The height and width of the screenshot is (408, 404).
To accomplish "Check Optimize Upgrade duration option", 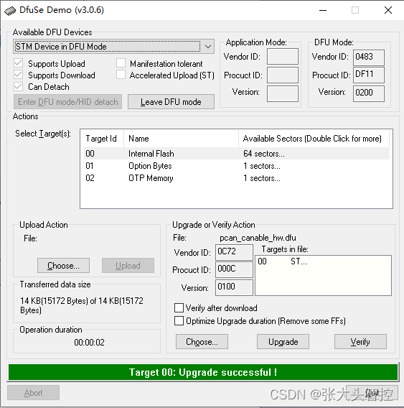I will (179, 321).
